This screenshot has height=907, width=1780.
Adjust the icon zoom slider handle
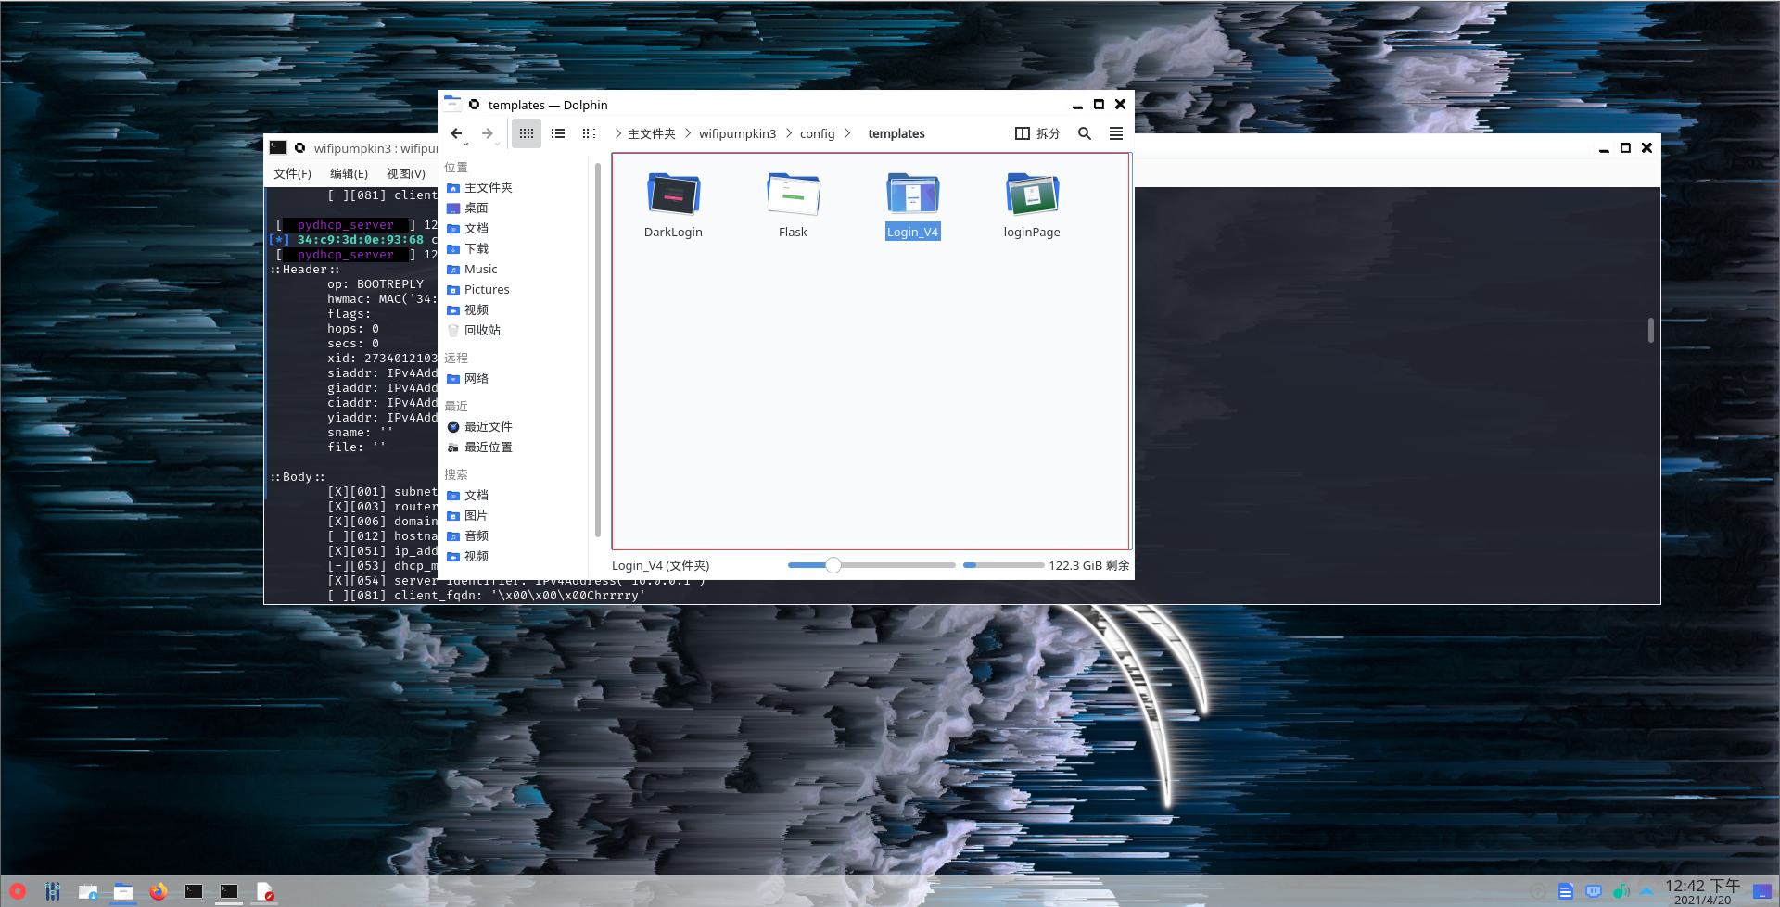(x=833, y=565)
